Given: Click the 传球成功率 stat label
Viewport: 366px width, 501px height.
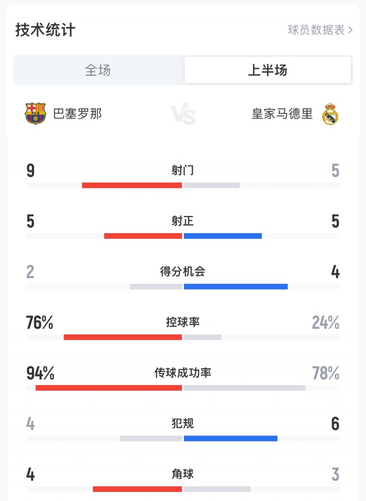Looking at the screenshot, I should tap(183, 373).
